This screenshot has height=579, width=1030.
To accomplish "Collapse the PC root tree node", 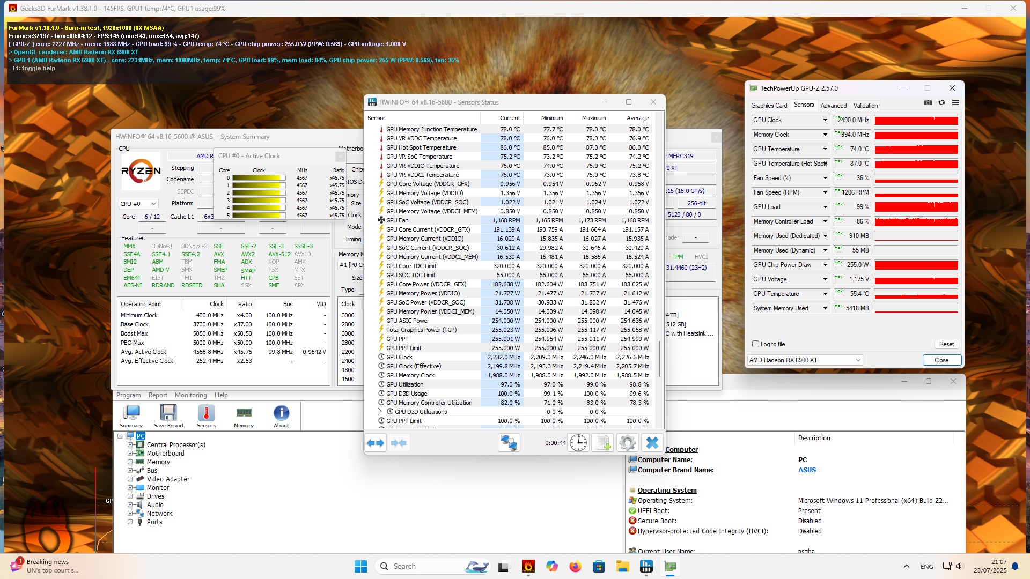I will coord(120,436).
